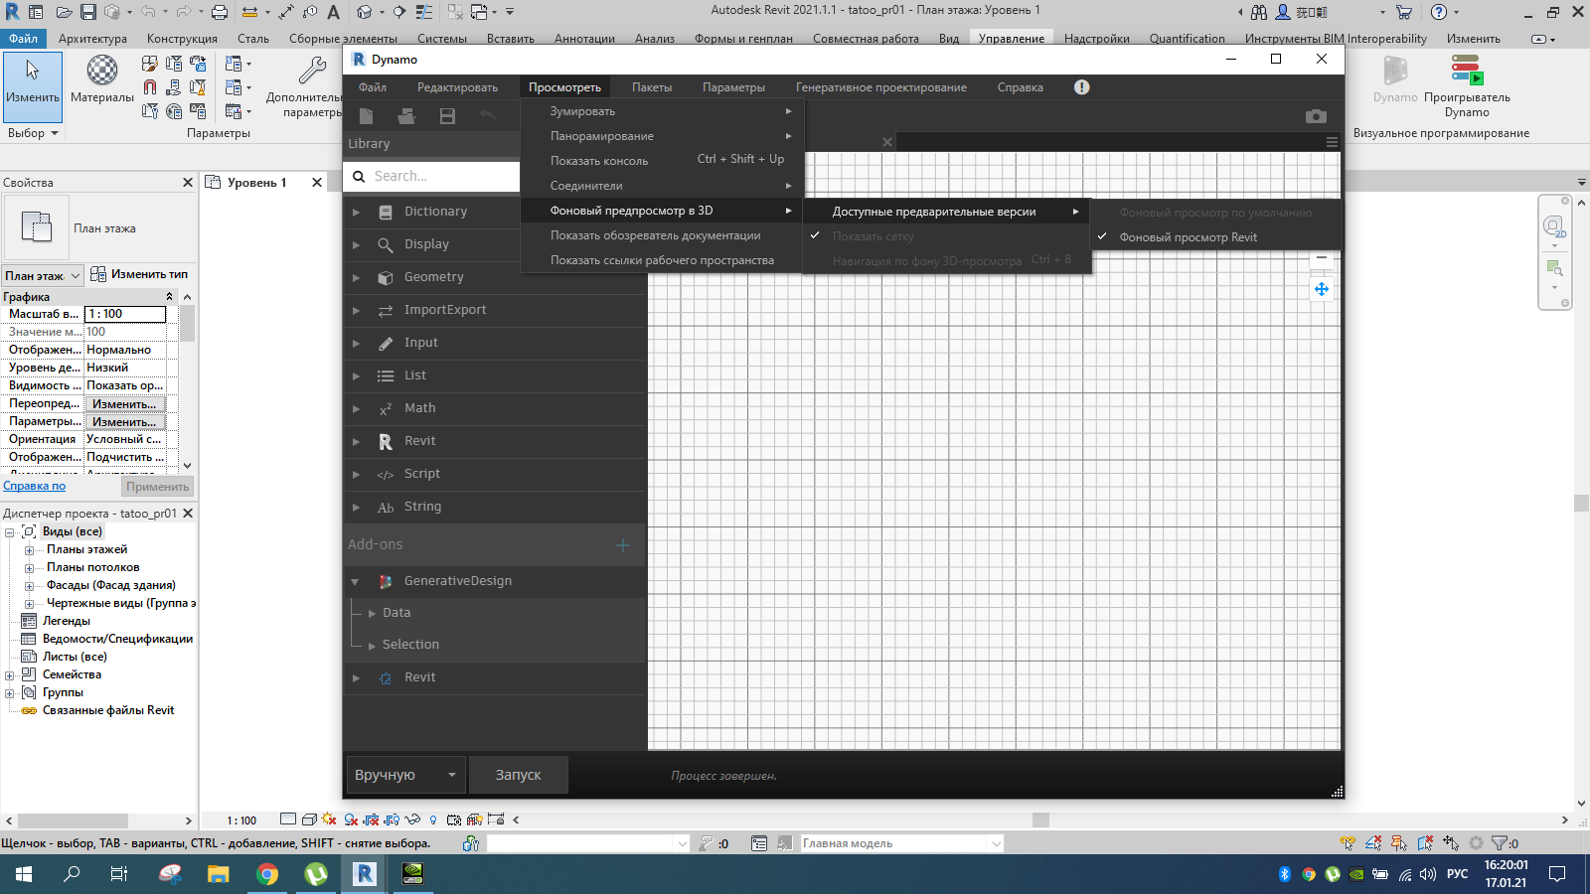Click the Dynamo library Search field
The width and height of the screenshot is (1590, 894).
click(x=433, y=176)
